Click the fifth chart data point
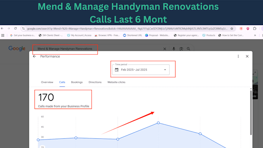The height and width of the screenshot is (148, 263). click(200, 134)
